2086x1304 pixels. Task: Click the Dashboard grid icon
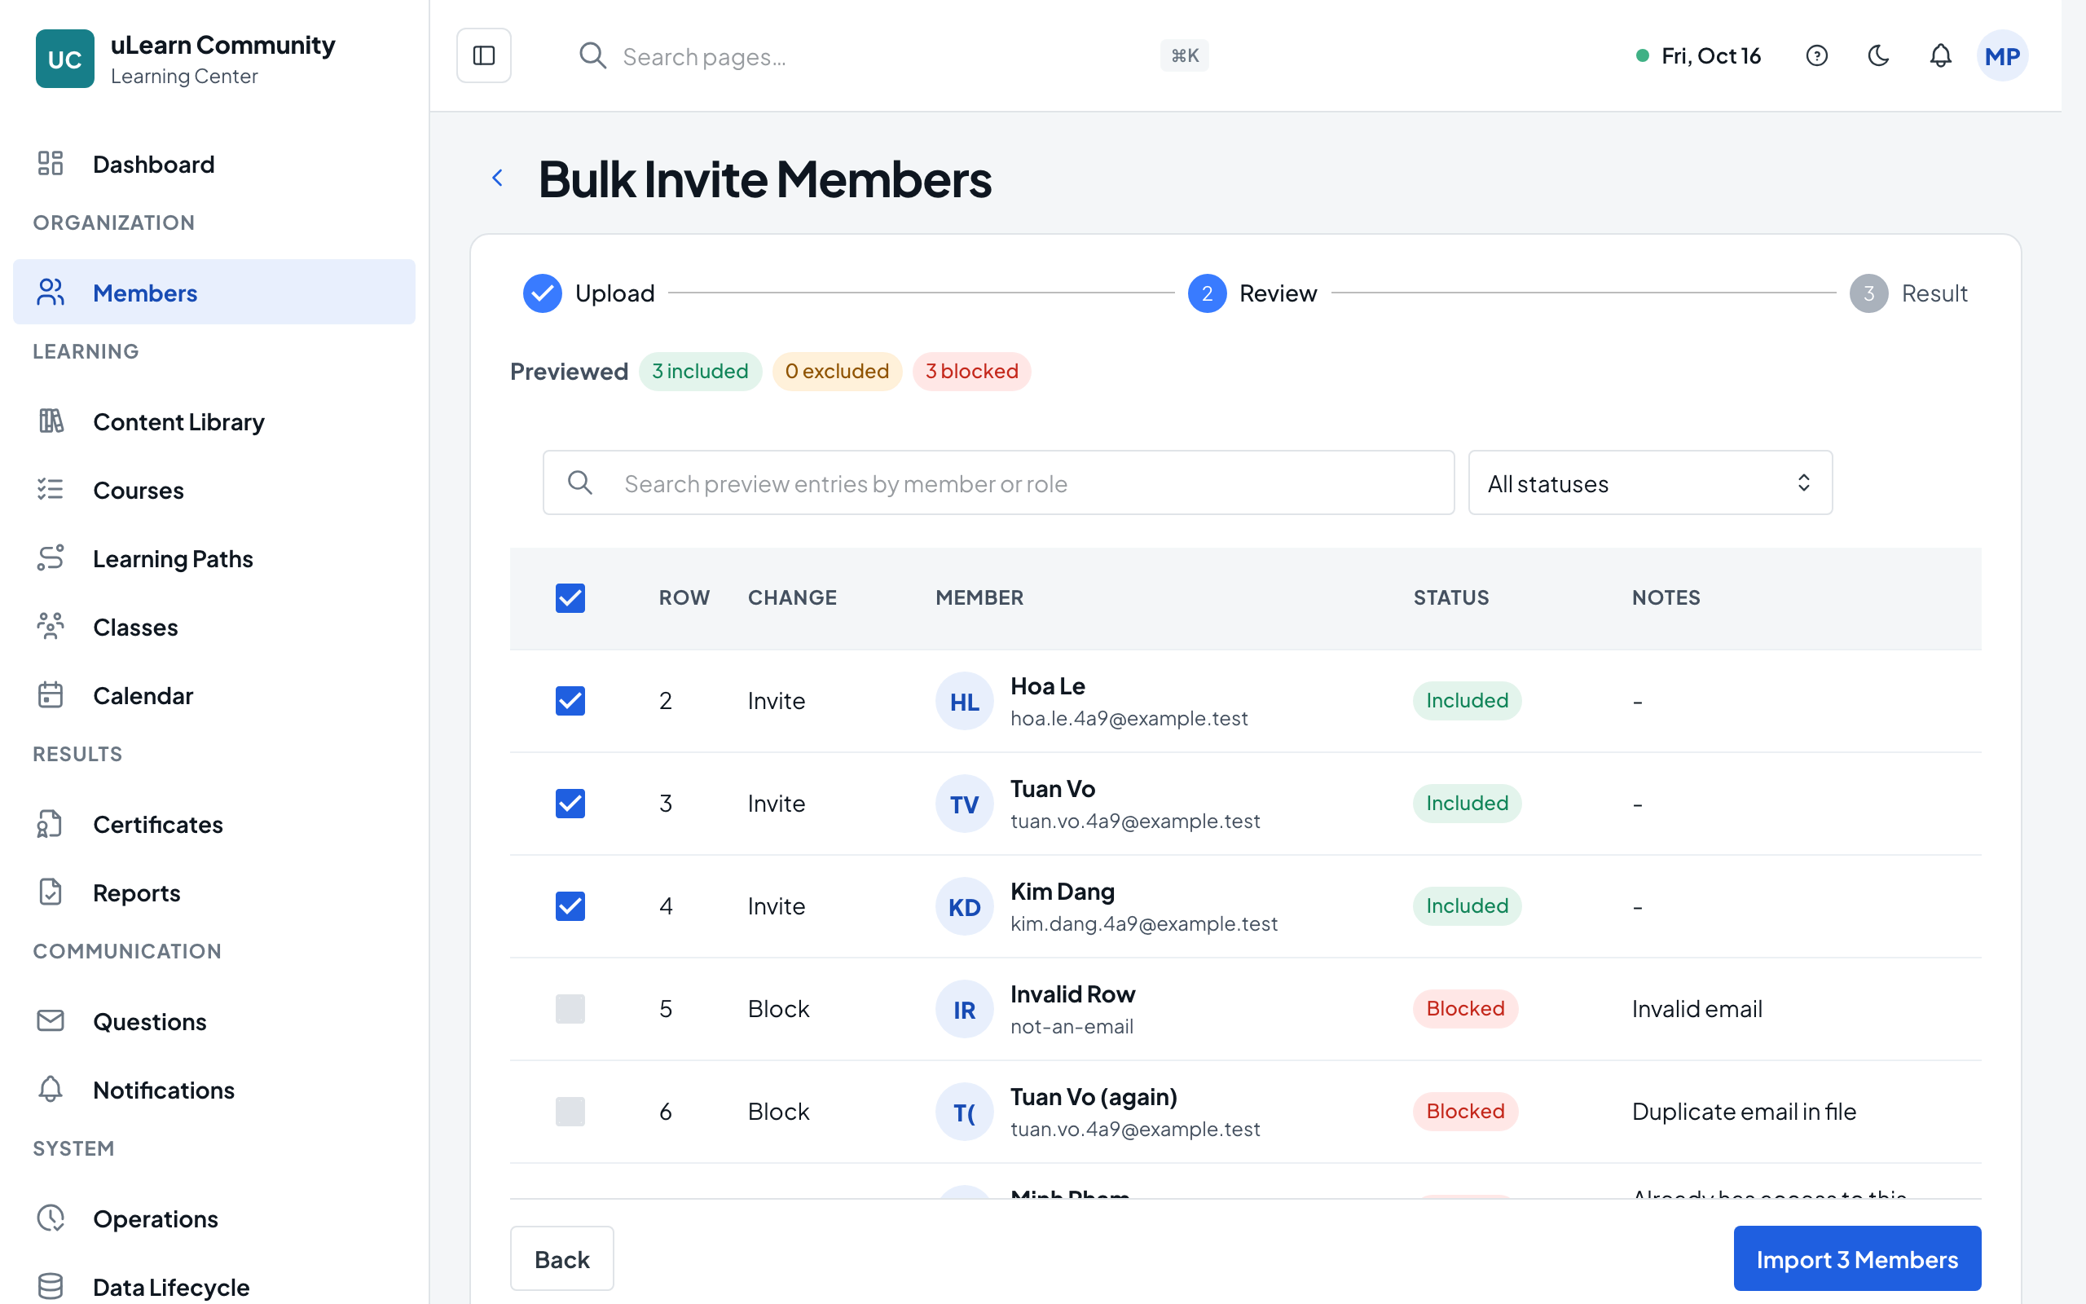[x=51, y=163]
